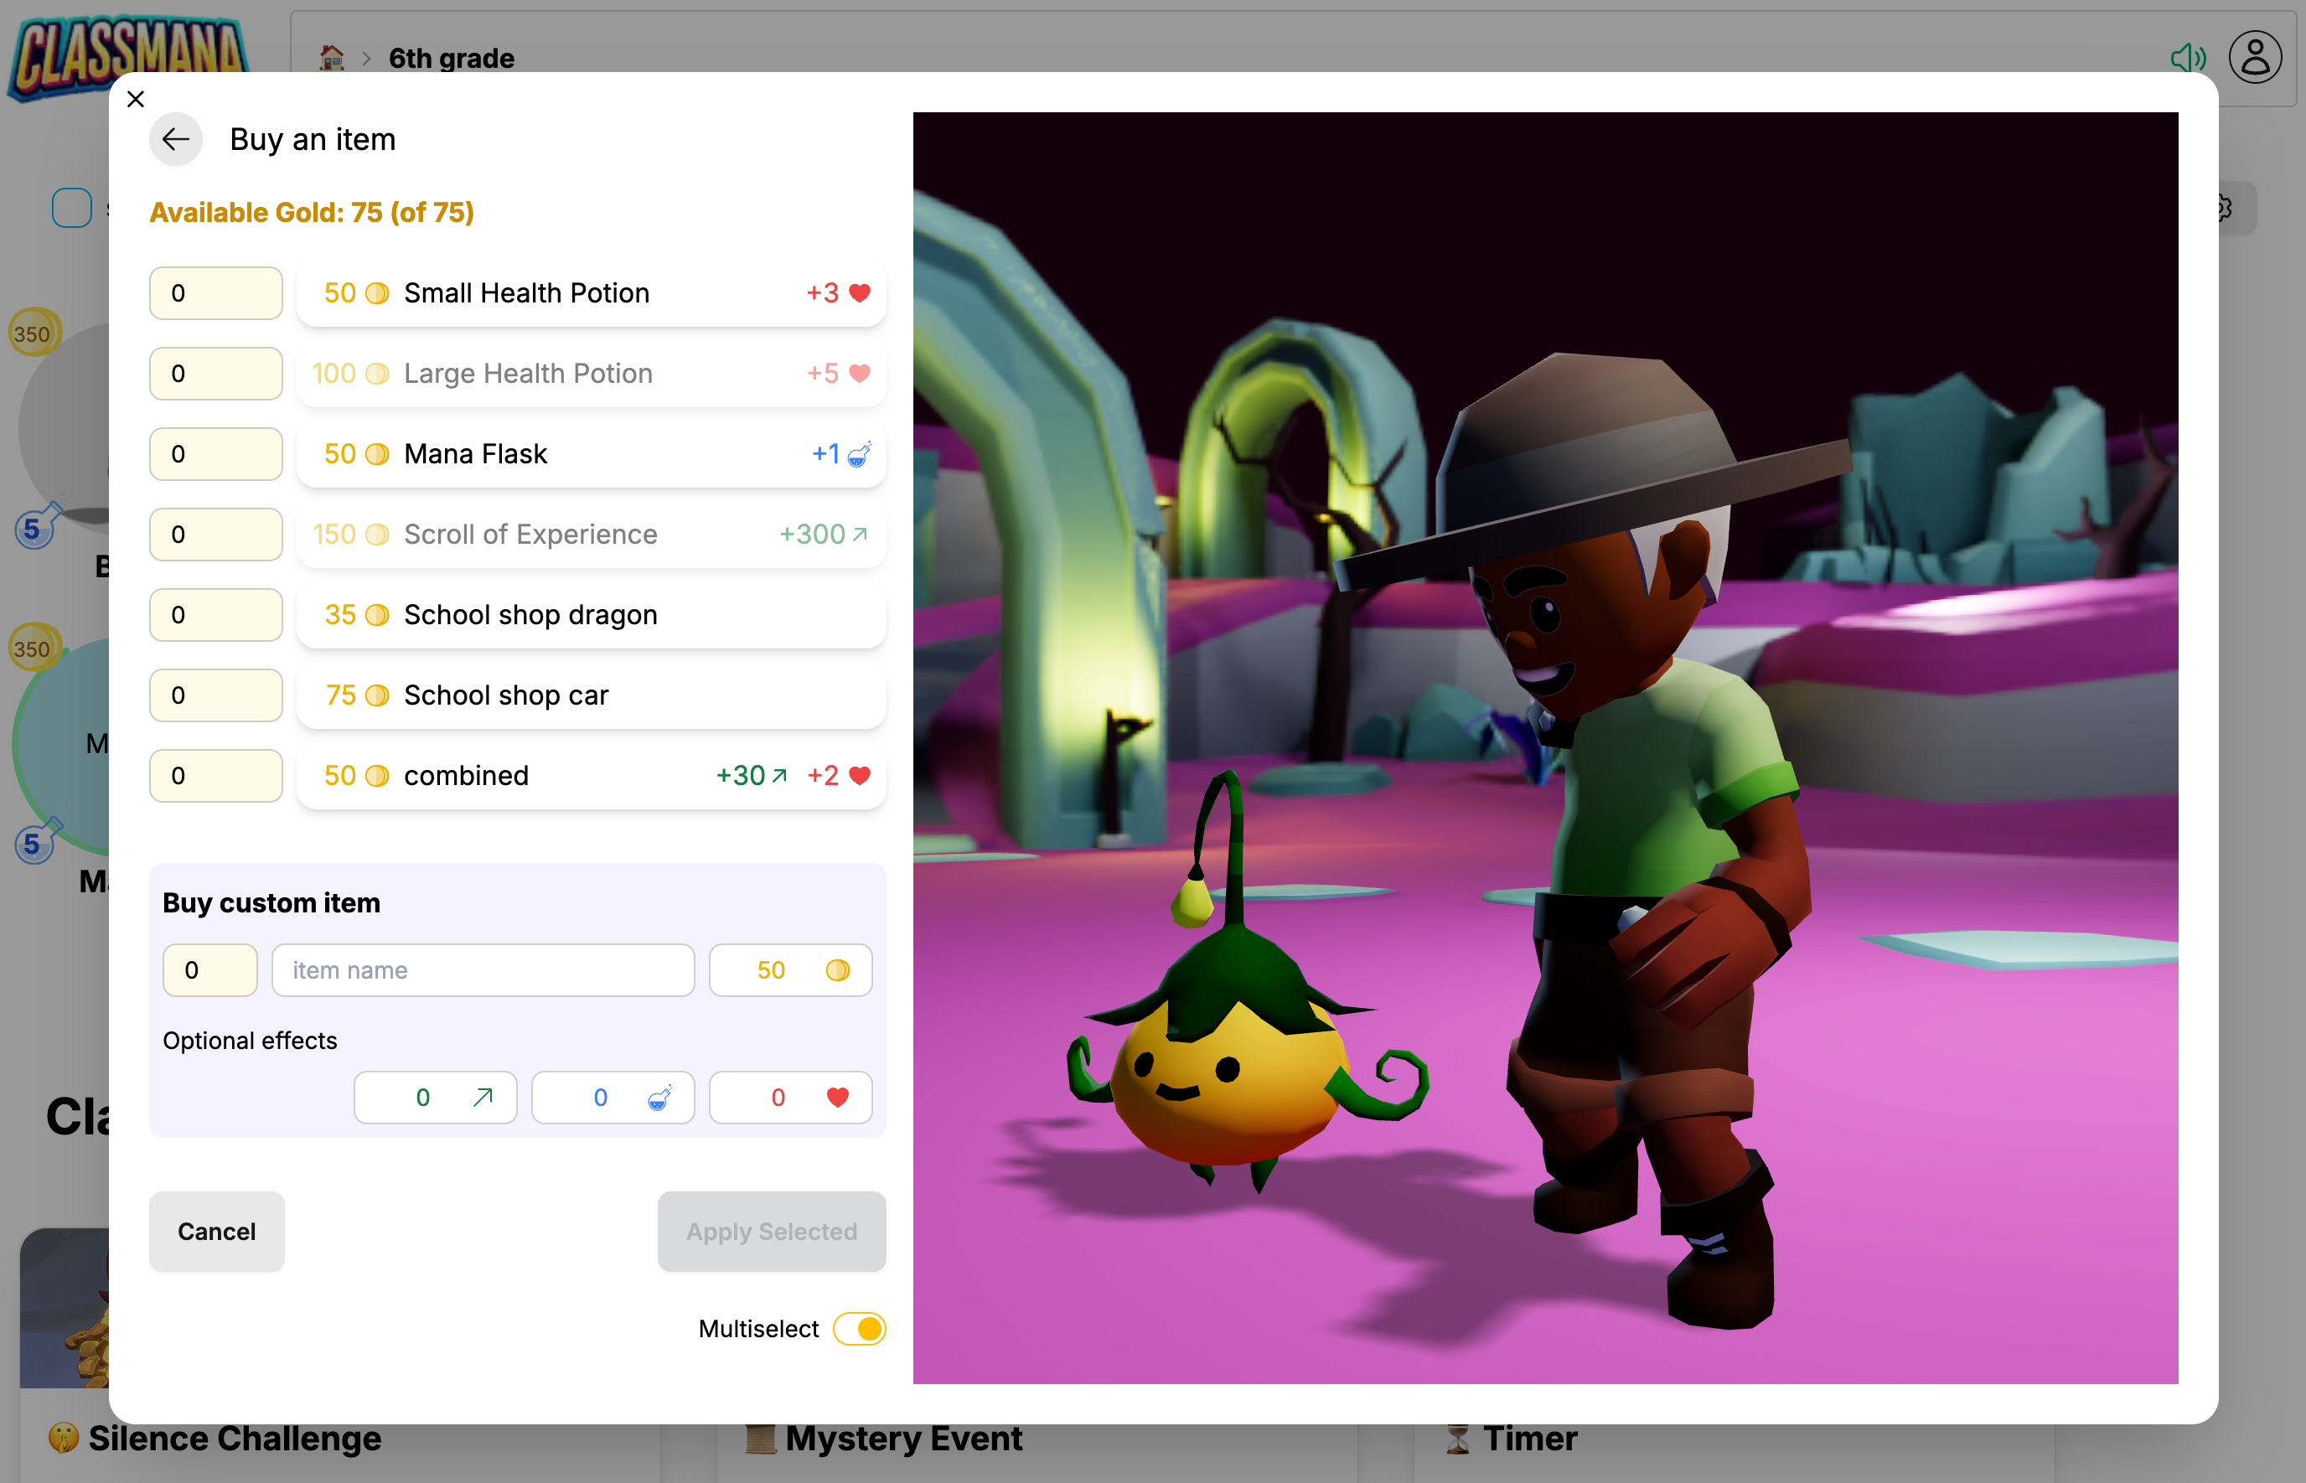Open the account profile icon
2306x1483 pixels.
[2255, 58]
